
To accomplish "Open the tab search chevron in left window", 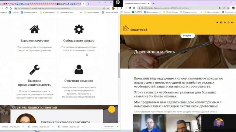I will [x=99, y=3].
